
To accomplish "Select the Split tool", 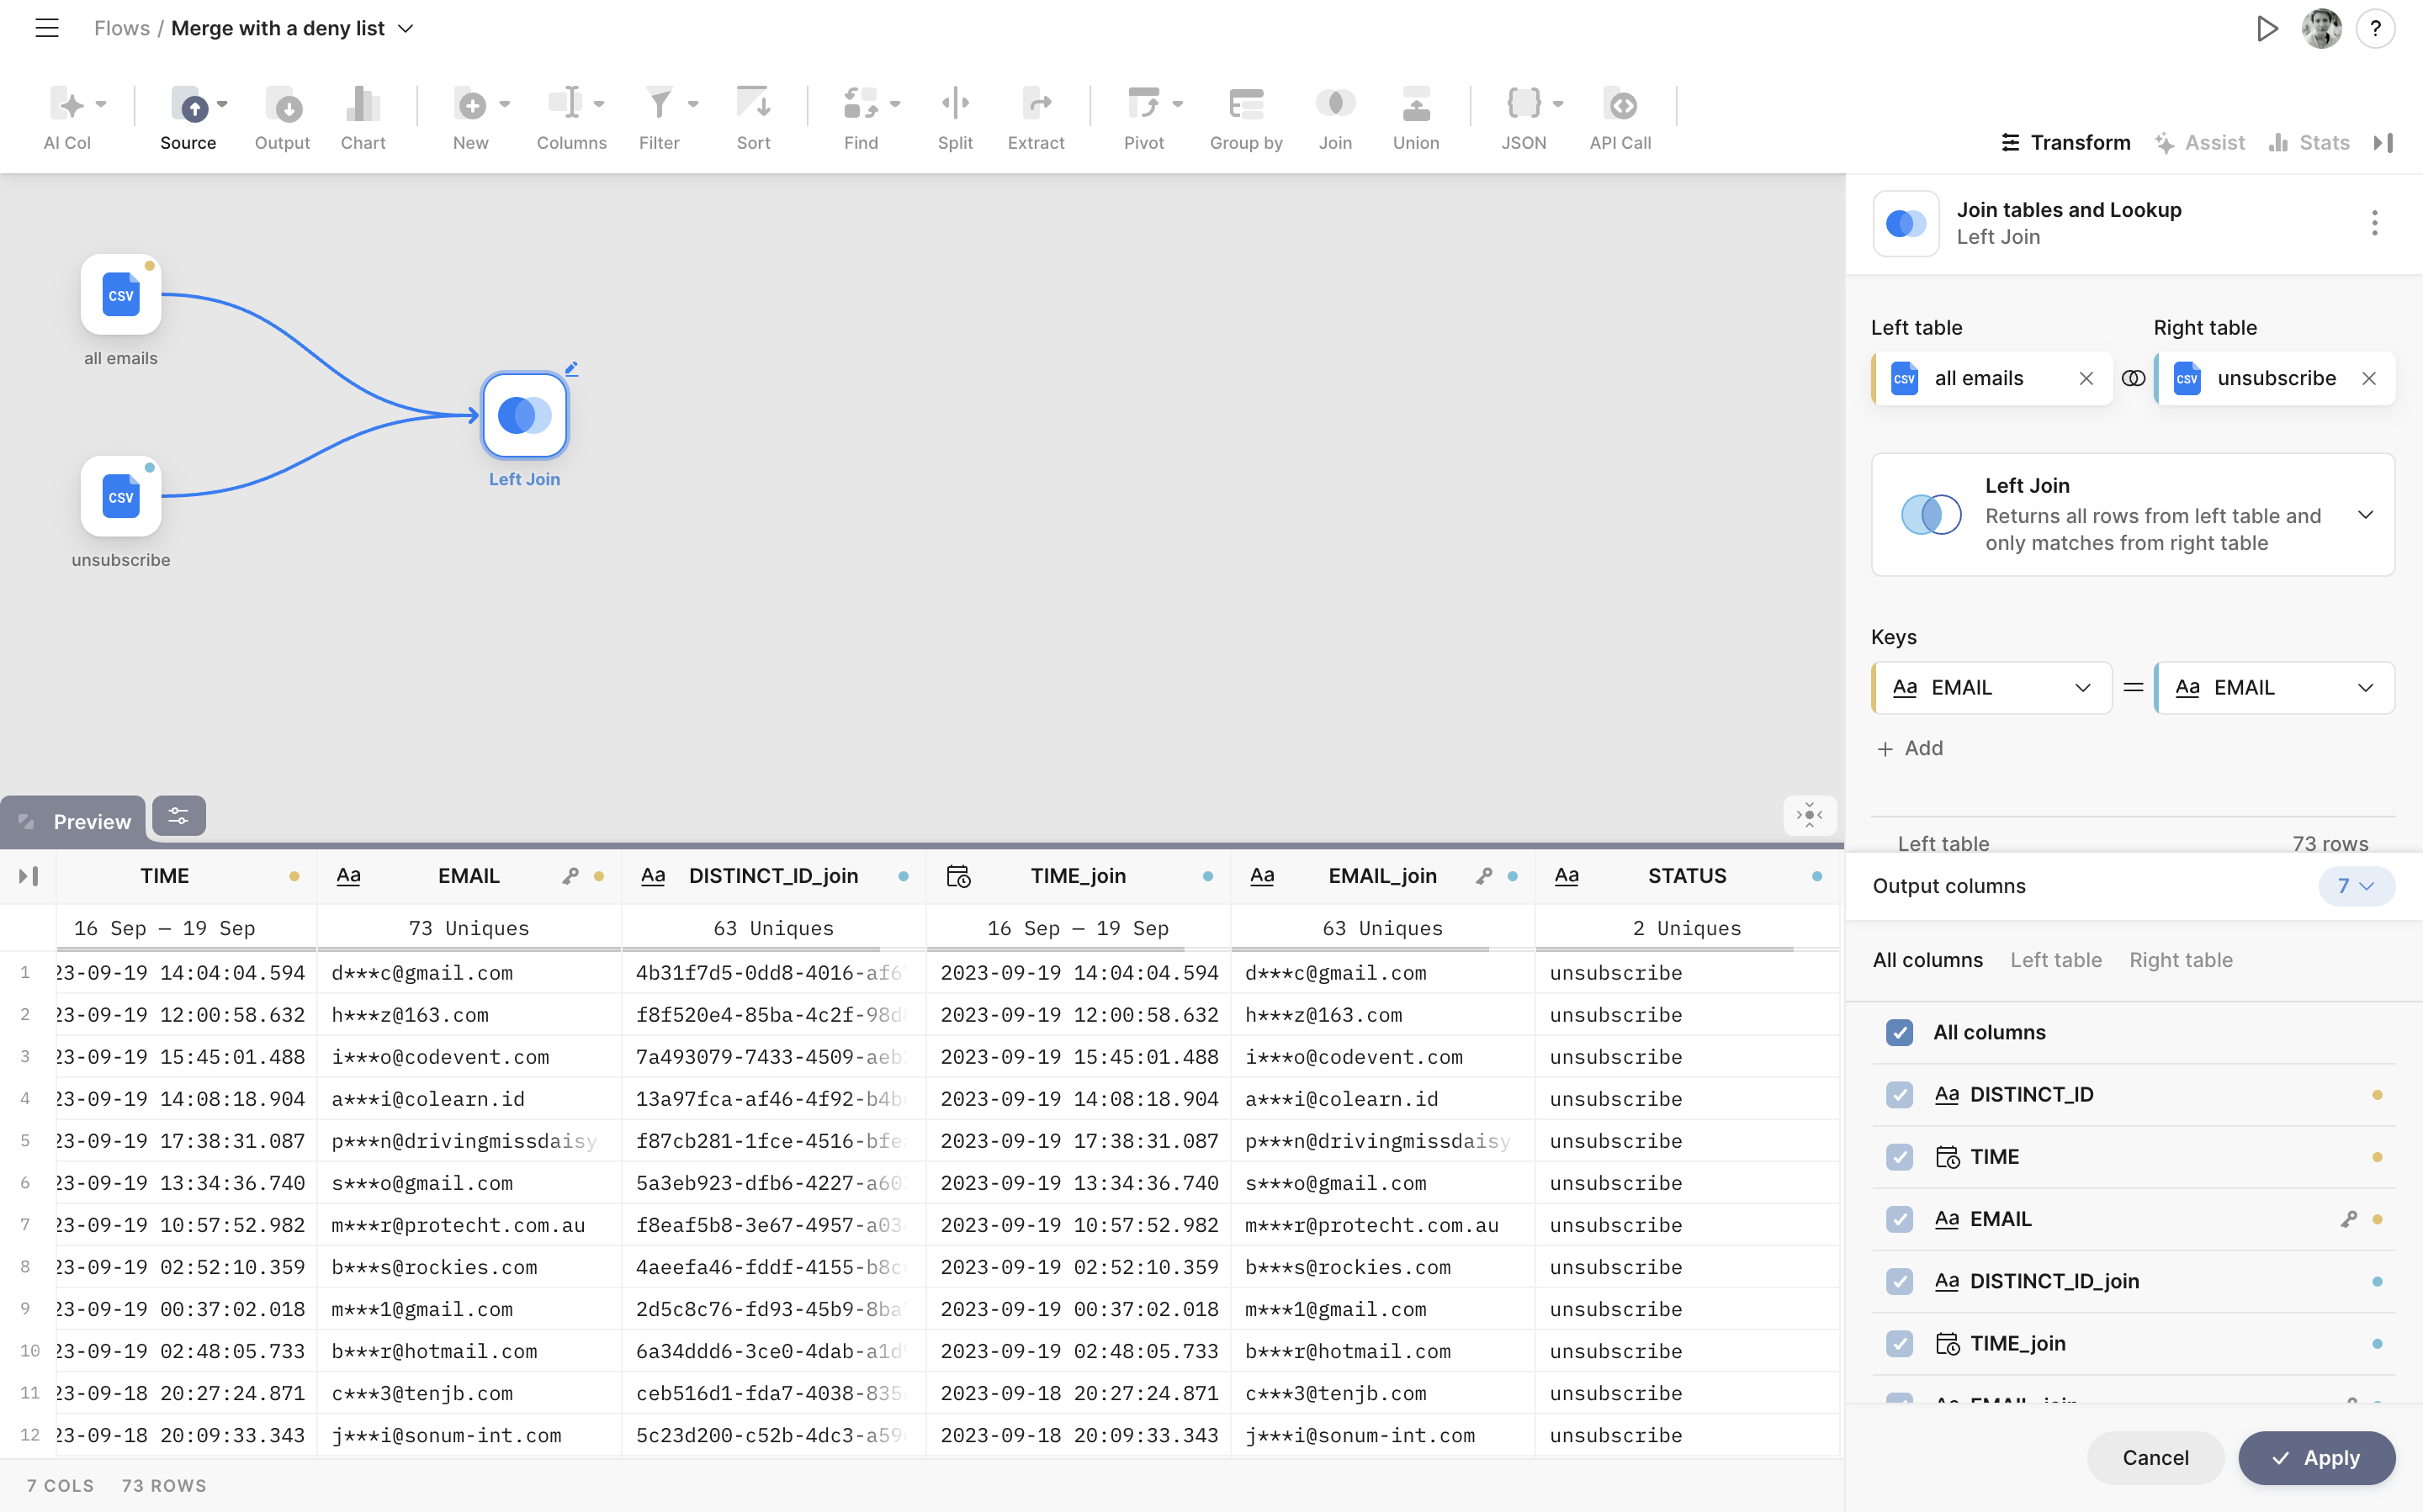I will point(956,104).
